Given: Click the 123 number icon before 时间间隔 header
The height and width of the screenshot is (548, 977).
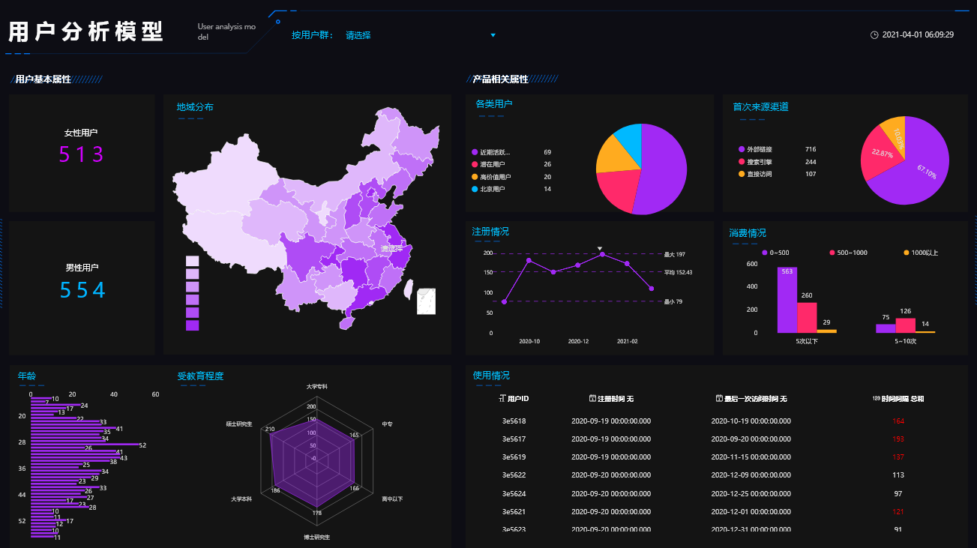Looking at the screenshot, I should point(877,398).
